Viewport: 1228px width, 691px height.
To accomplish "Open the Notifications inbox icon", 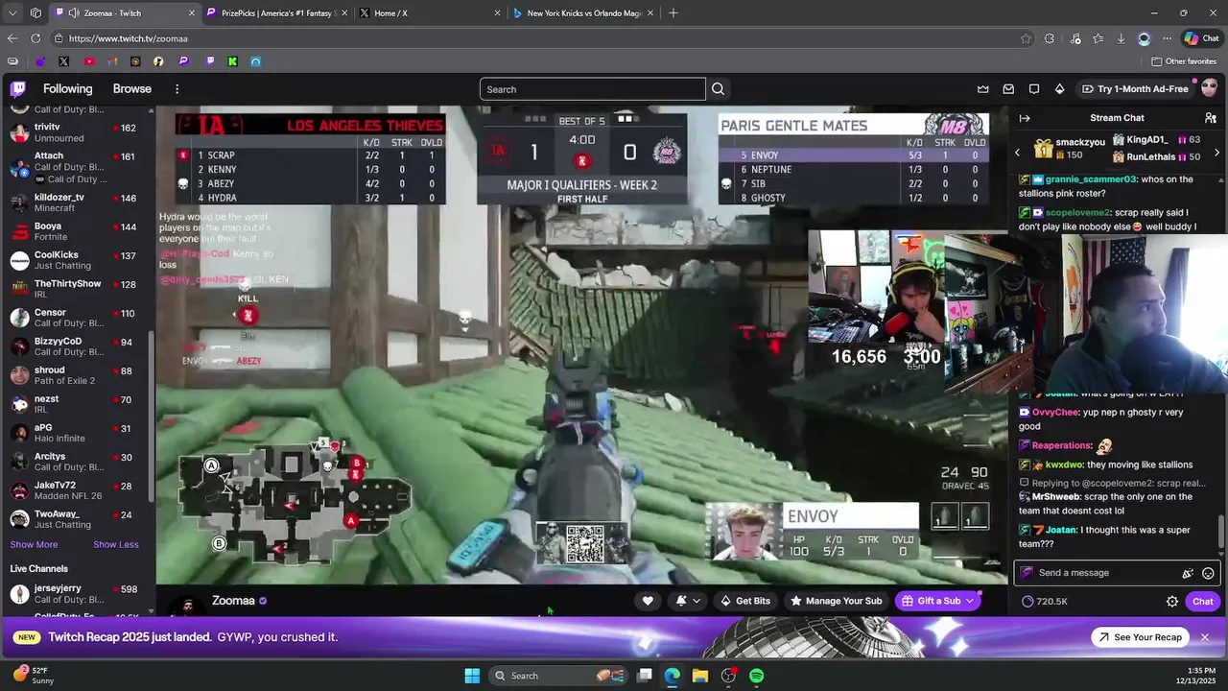I will [x=1008, y=89].
